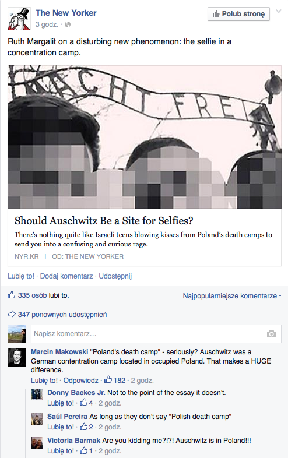Open the post options chevron menu
This screenshot has width=288, height=458.
279,12
